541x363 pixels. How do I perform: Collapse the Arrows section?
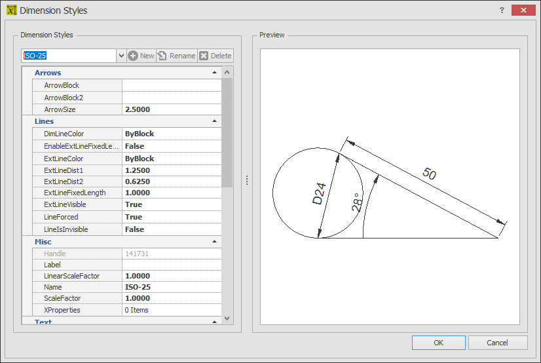(x=214, y=73)
